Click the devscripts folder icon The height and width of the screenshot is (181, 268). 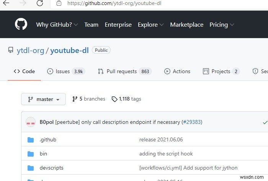(31, 168)
